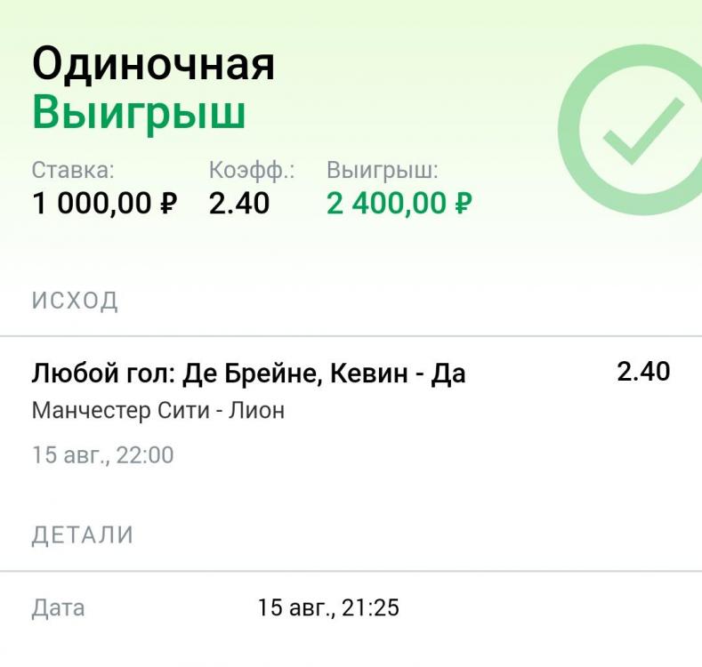Open the "Любой гол: Де Брейне, Кевин - Да" outcome
The height and width of the screenshot is (667, 702).
pos(248,374)
